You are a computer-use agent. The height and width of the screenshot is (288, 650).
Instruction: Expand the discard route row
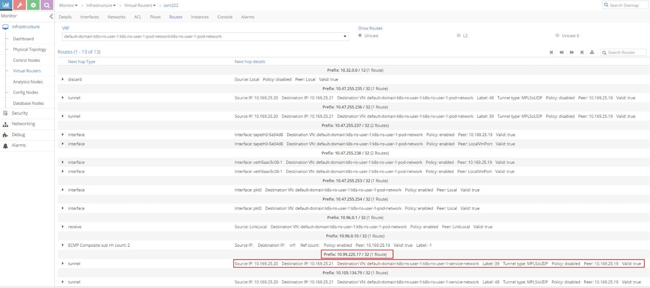point(63,79)
